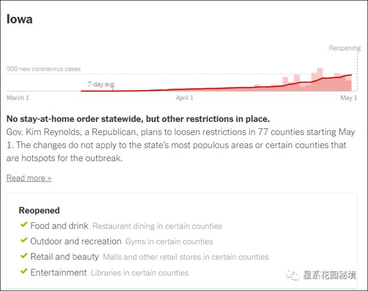368x291 pixels.
Task: Click the checkmark beside Retail and beauty
Action: point(24,255)
